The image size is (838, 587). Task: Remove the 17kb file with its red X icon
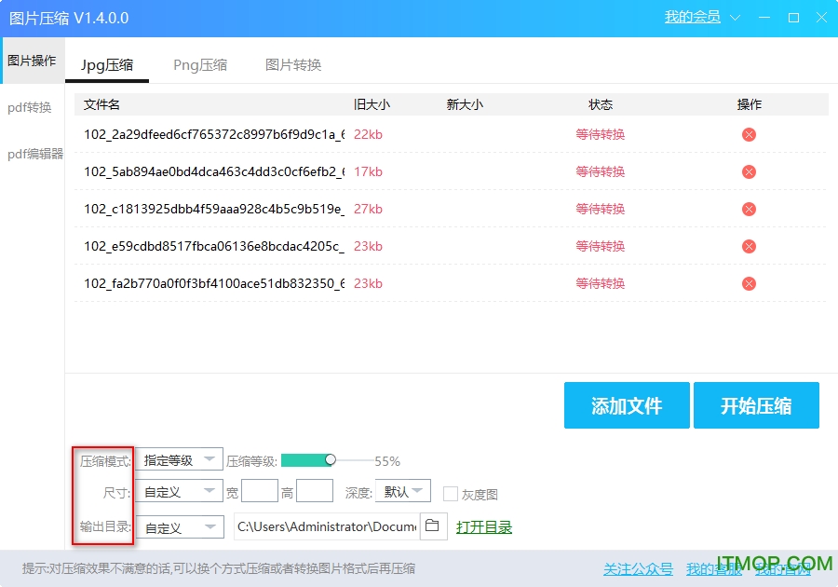pos(749,171)
